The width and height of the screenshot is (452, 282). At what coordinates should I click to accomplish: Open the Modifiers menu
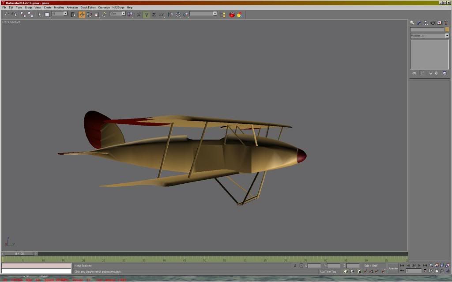pos(59,7)
